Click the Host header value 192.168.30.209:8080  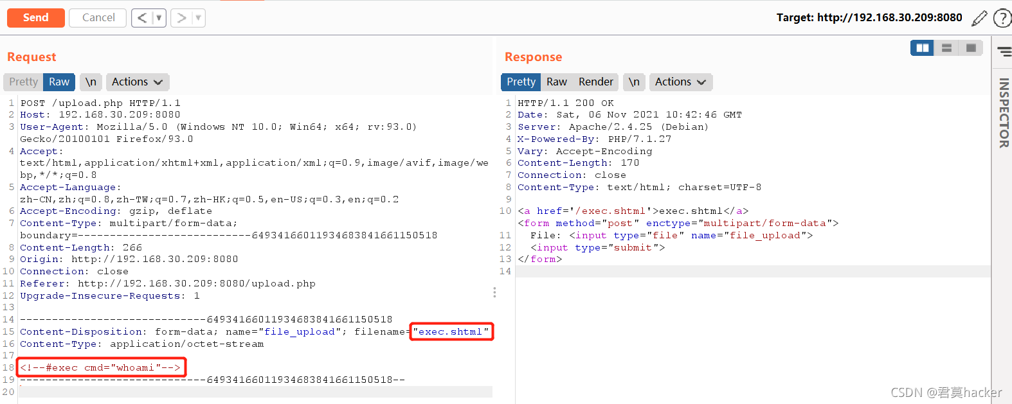click(x=120, y=115)
